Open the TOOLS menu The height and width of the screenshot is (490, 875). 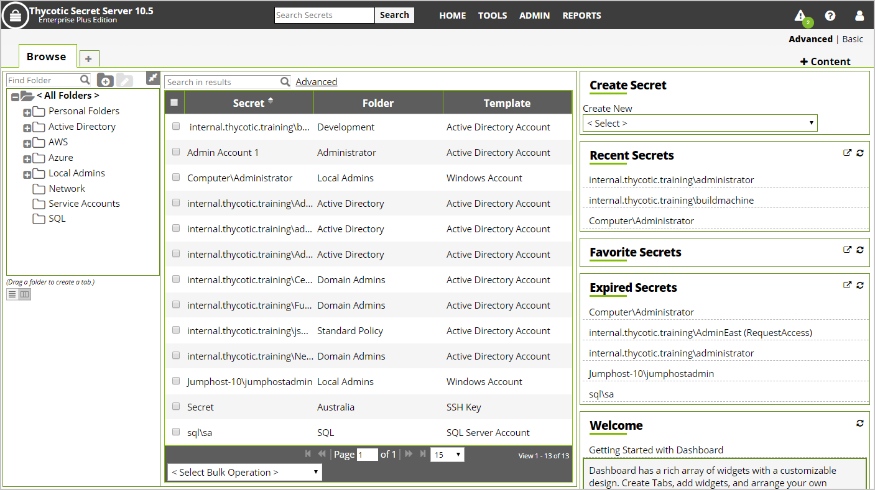coord(493,16)
